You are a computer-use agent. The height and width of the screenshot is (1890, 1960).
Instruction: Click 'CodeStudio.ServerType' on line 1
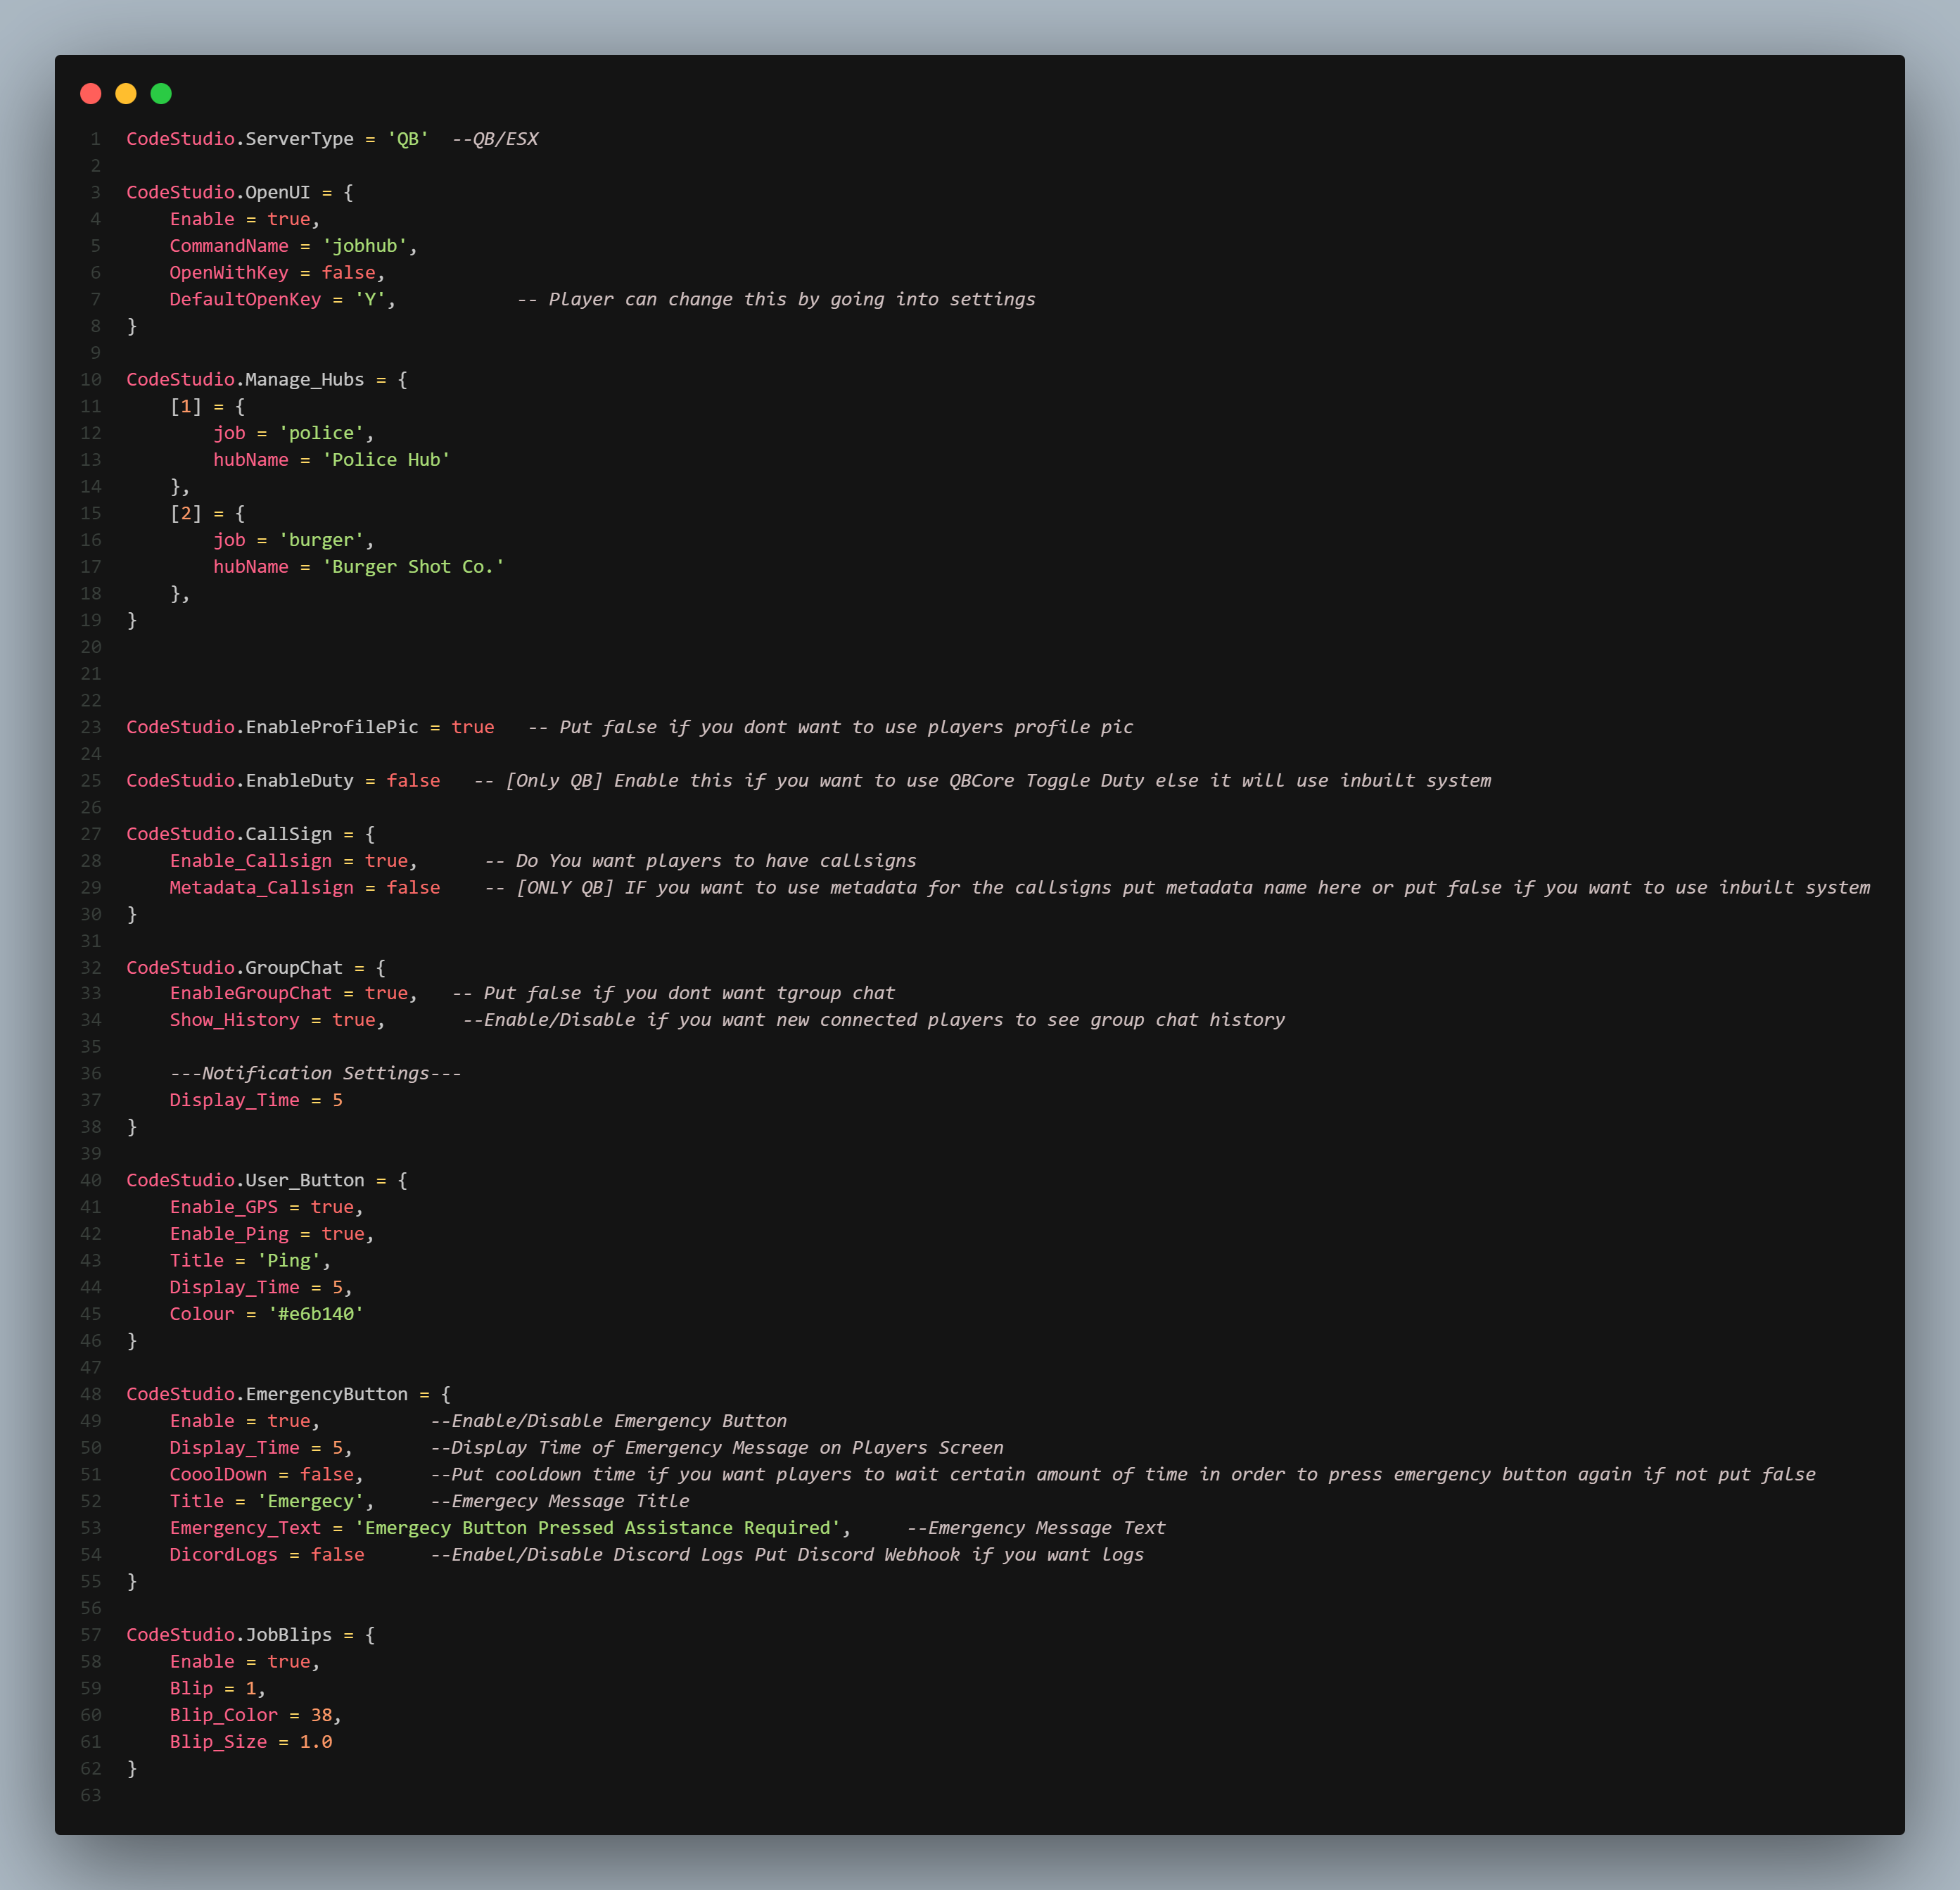pyautogui.click(x=240, y=139)
